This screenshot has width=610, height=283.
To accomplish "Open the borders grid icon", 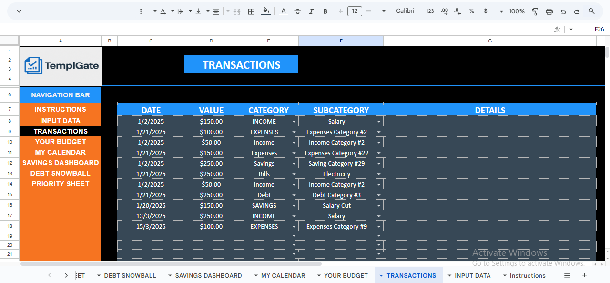I will [251, 11].
